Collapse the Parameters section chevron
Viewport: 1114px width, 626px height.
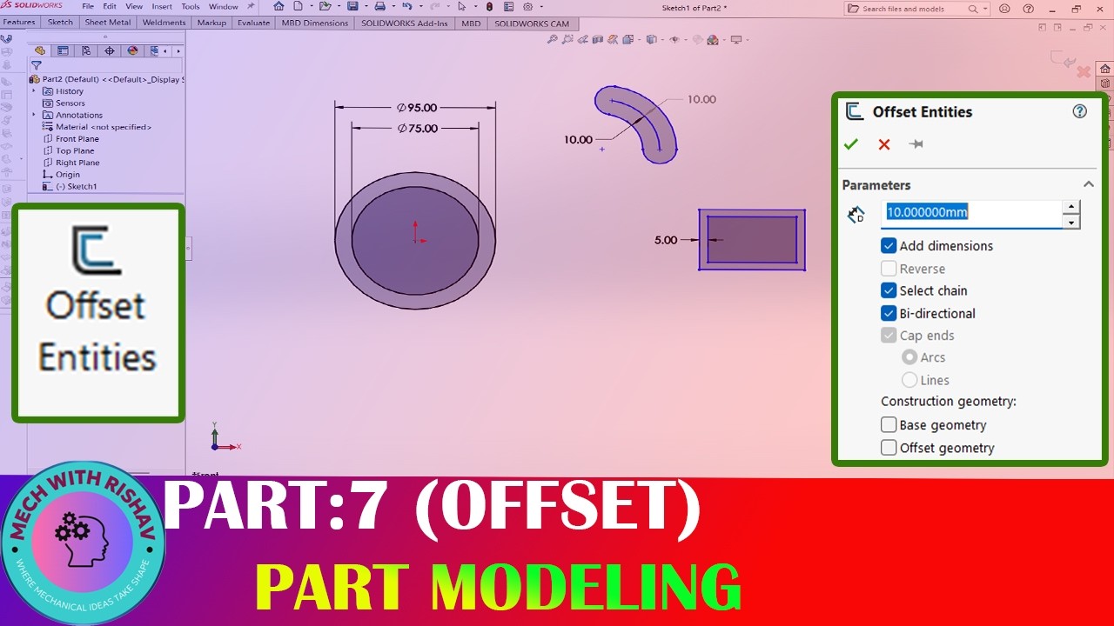tap(1088, 184)
